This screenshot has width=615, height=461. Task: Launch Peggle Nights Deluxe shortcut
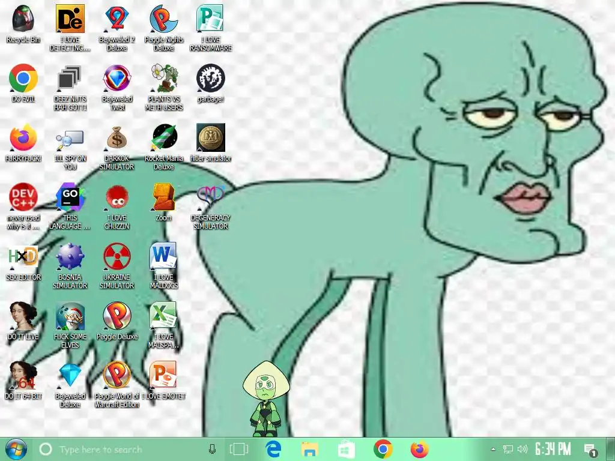coord(164,19)
